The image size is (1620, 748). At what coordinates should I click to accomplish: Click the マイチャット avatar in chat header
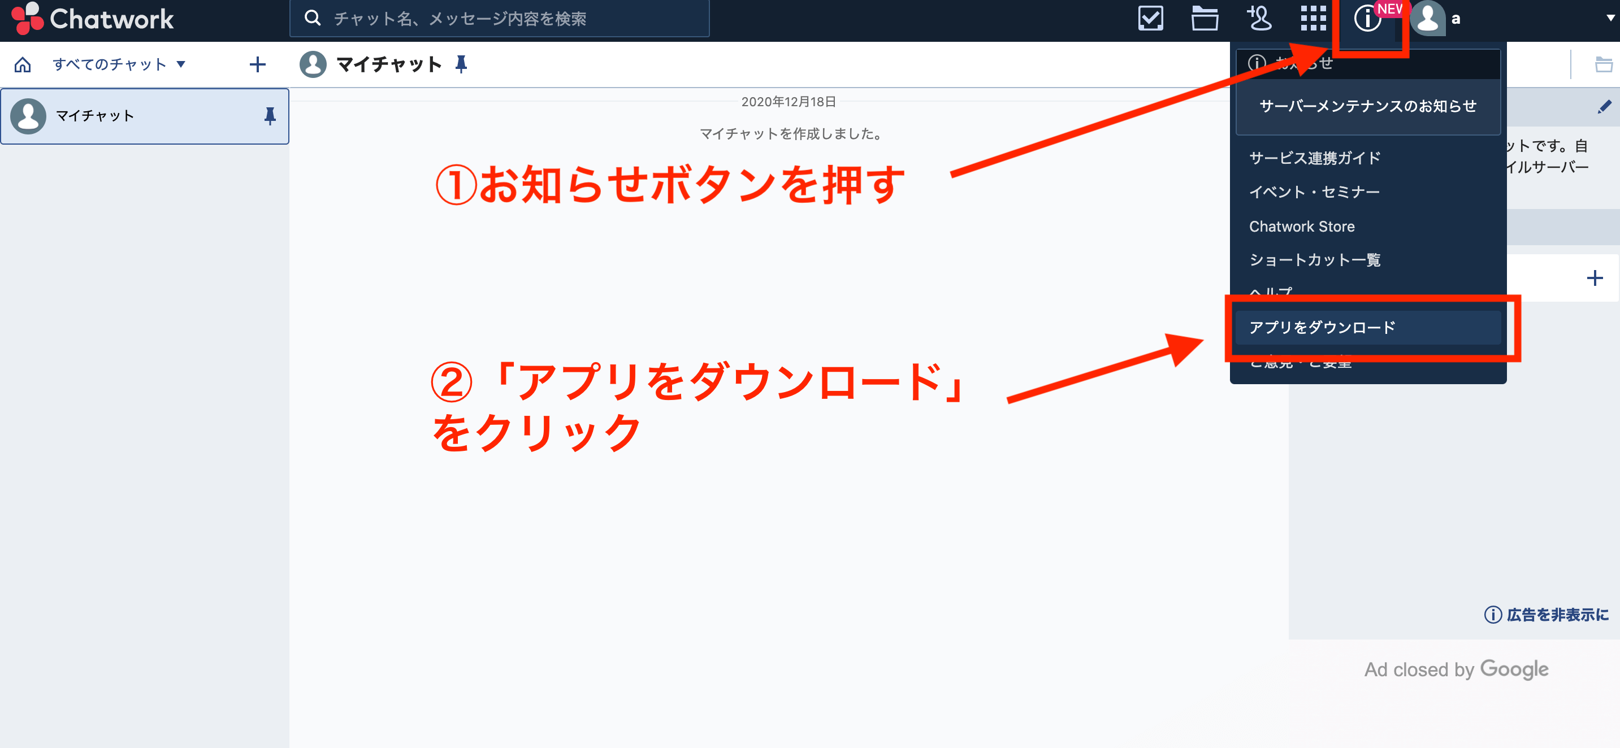(313, 64)
